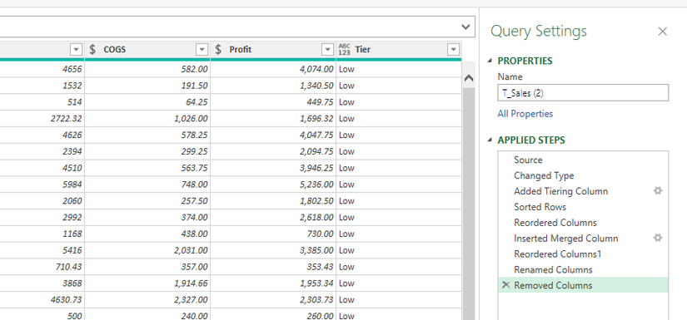Click the cell with value 4630.73
Screen dimensions: 687x320
pyautogui.click(x=42, y=300)
